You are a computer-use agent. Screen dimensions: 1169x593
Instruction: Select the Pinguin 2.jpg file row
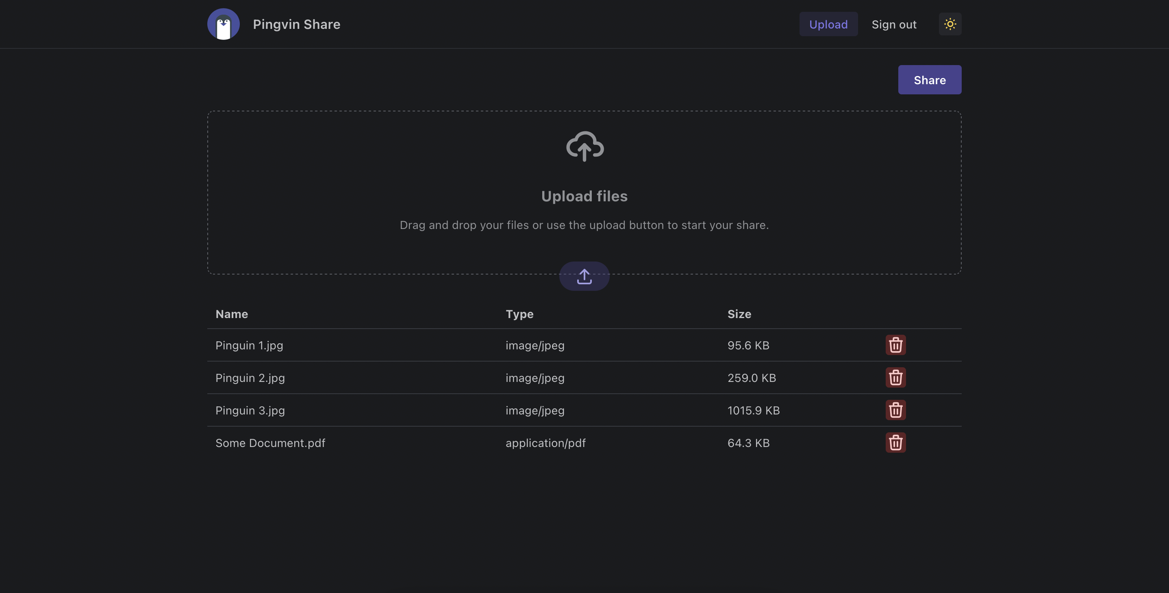[x=250, y=378]
